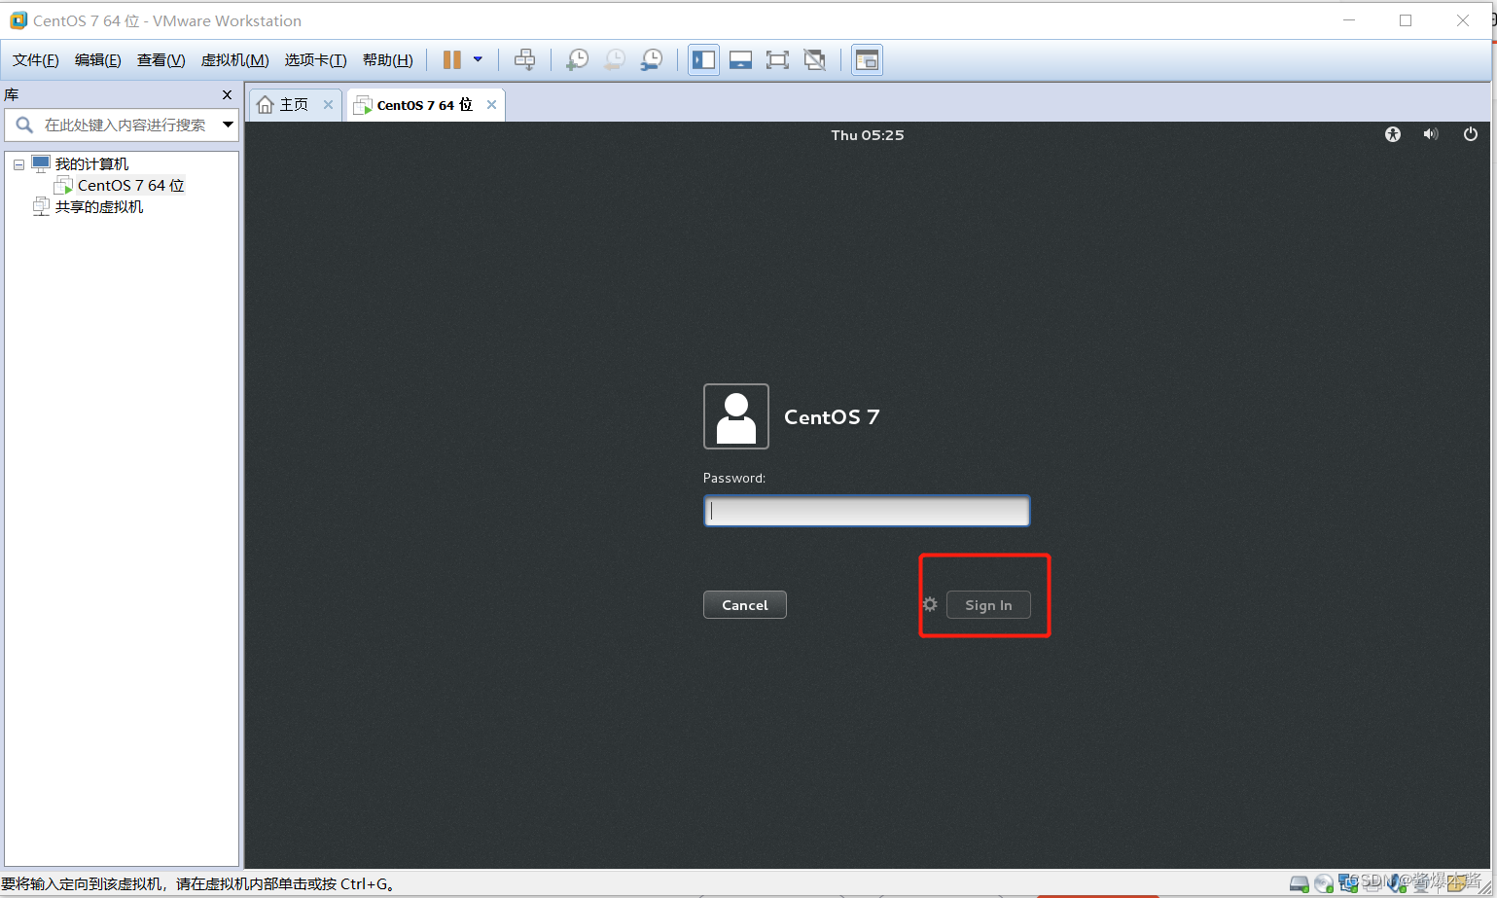Viewport: 1497px width, 898px height.
Task: Open the suspend button dropdown arrow
Action: 478,59
